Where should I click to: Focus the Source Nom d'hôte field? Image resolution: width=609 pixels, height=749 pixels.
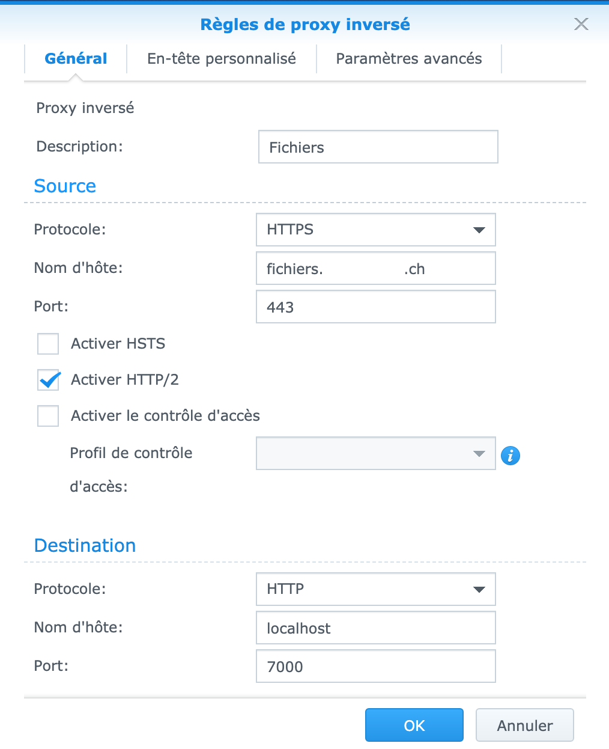376,268
